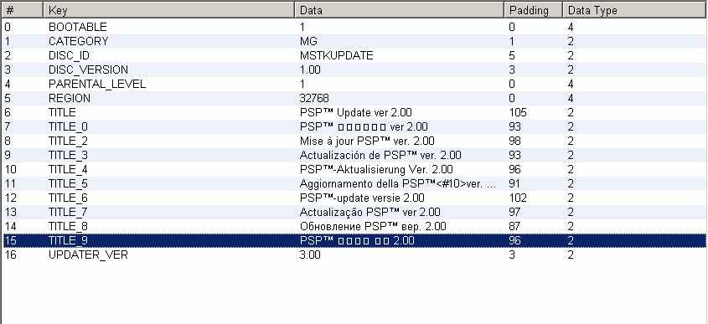708x324 pixels.
Task: Select the DISC_ID key
Action: pyautogui.click(x=69, y=56)
